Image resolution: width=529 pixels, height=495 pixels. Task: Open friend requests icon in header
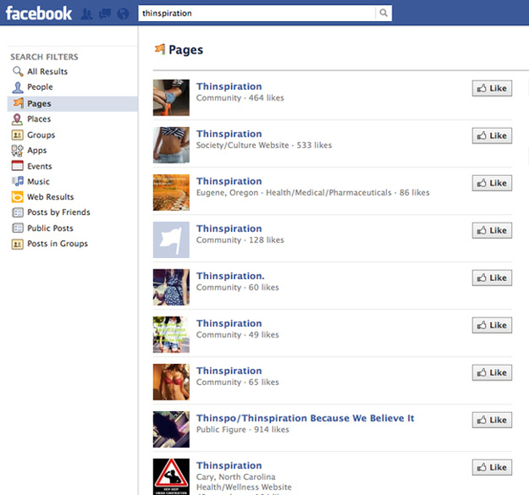[86, 14]
